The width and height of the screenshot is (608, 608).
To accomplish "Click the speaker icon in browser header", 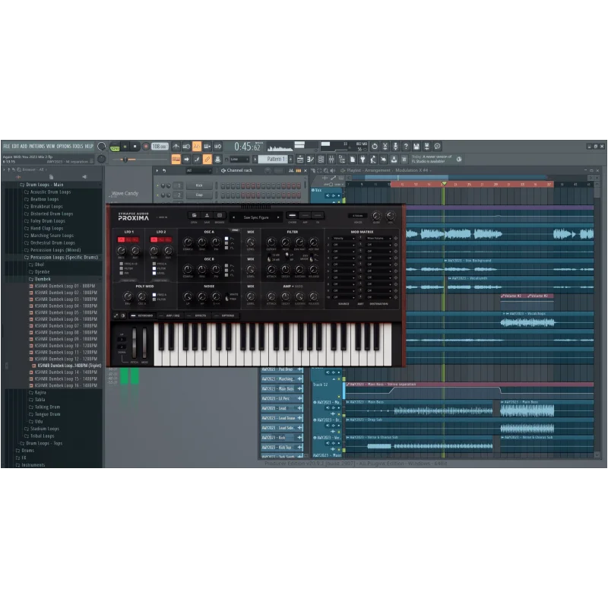I will (x=84, y=177).
